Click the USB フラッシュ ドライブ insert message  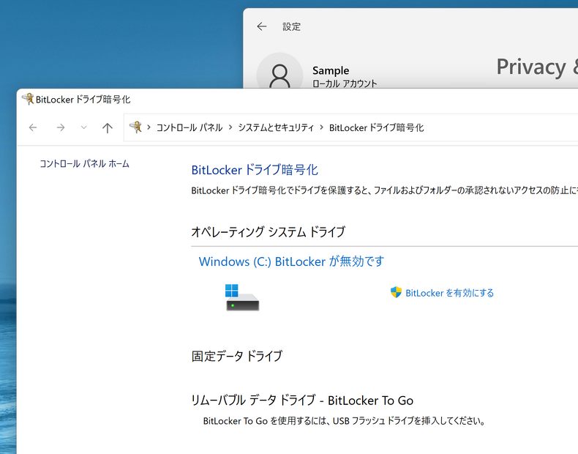coord(345,421)
